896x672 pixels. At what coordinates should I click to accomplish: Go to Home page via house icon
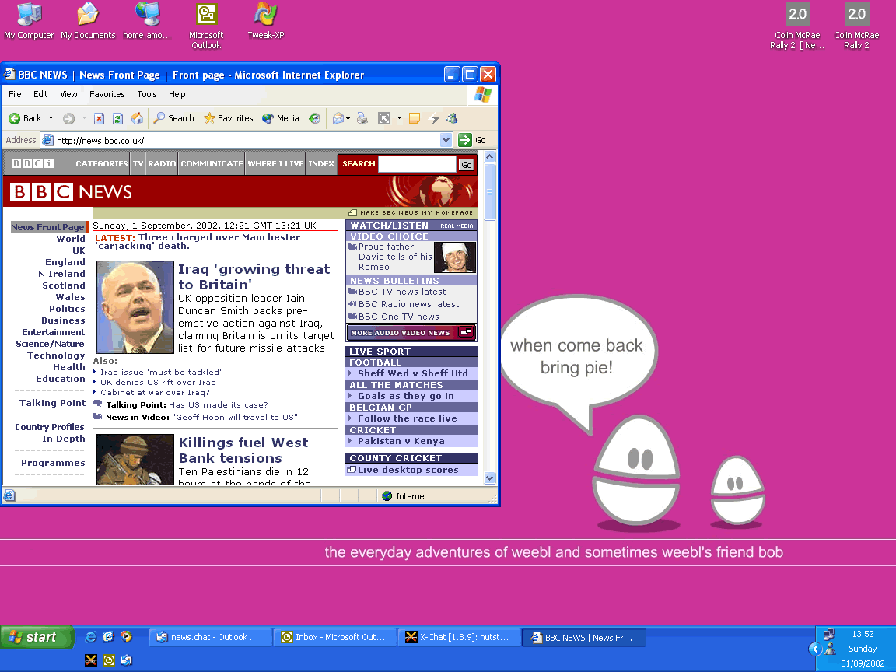[x=137, y=118]
